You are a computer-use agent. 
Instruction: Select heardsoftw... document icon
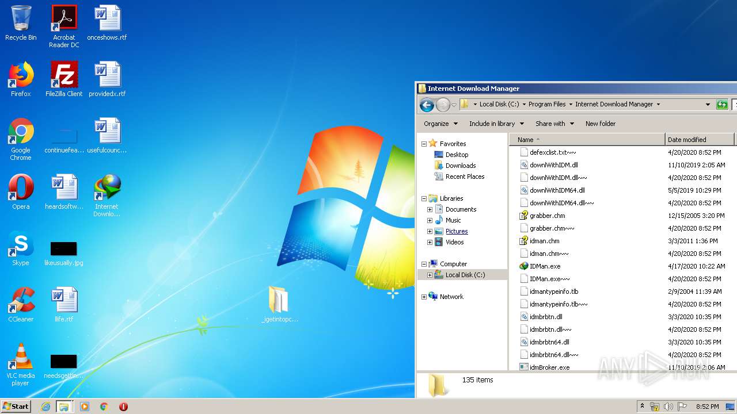coord(64,192)
